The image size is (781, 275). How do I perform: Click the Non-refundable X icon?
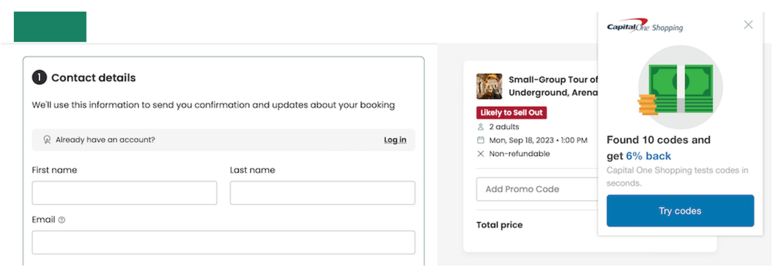[x=481, y=154]
